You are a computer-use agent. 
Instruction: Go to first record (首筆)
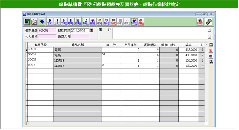coord(50,22)
